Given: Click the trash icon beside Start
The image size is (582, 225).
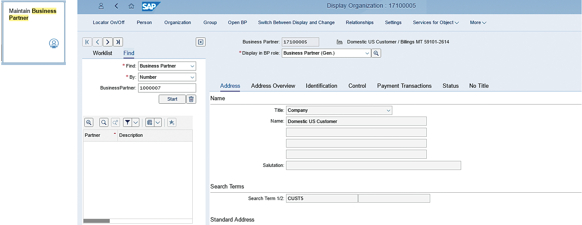Looking at the screenshot, I should click(191, 99).
